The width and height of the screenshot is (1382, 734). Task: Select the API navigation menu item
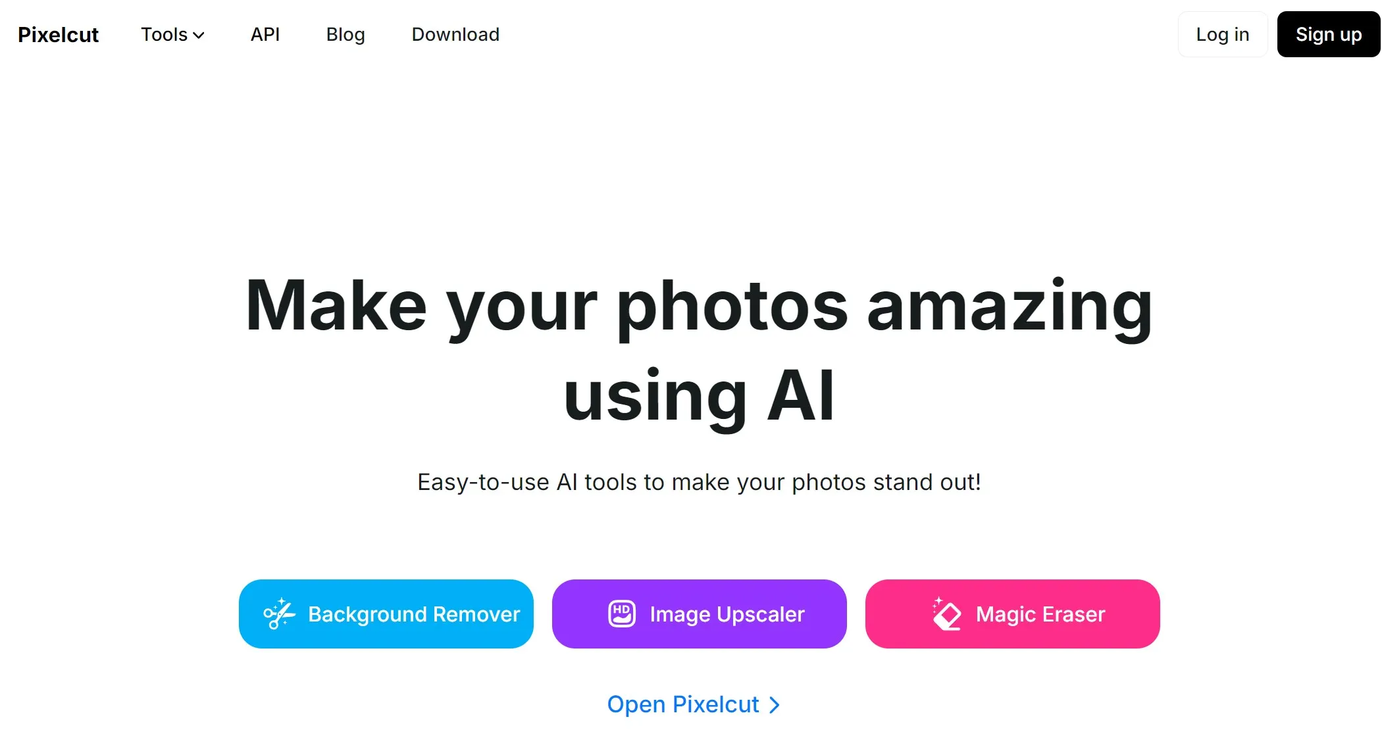265,35
